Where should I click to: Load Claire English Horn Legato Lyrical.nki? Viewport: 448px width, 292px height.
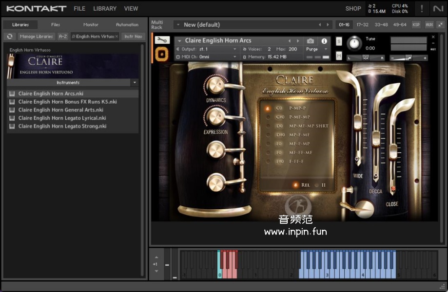click(x=62, y=118)
